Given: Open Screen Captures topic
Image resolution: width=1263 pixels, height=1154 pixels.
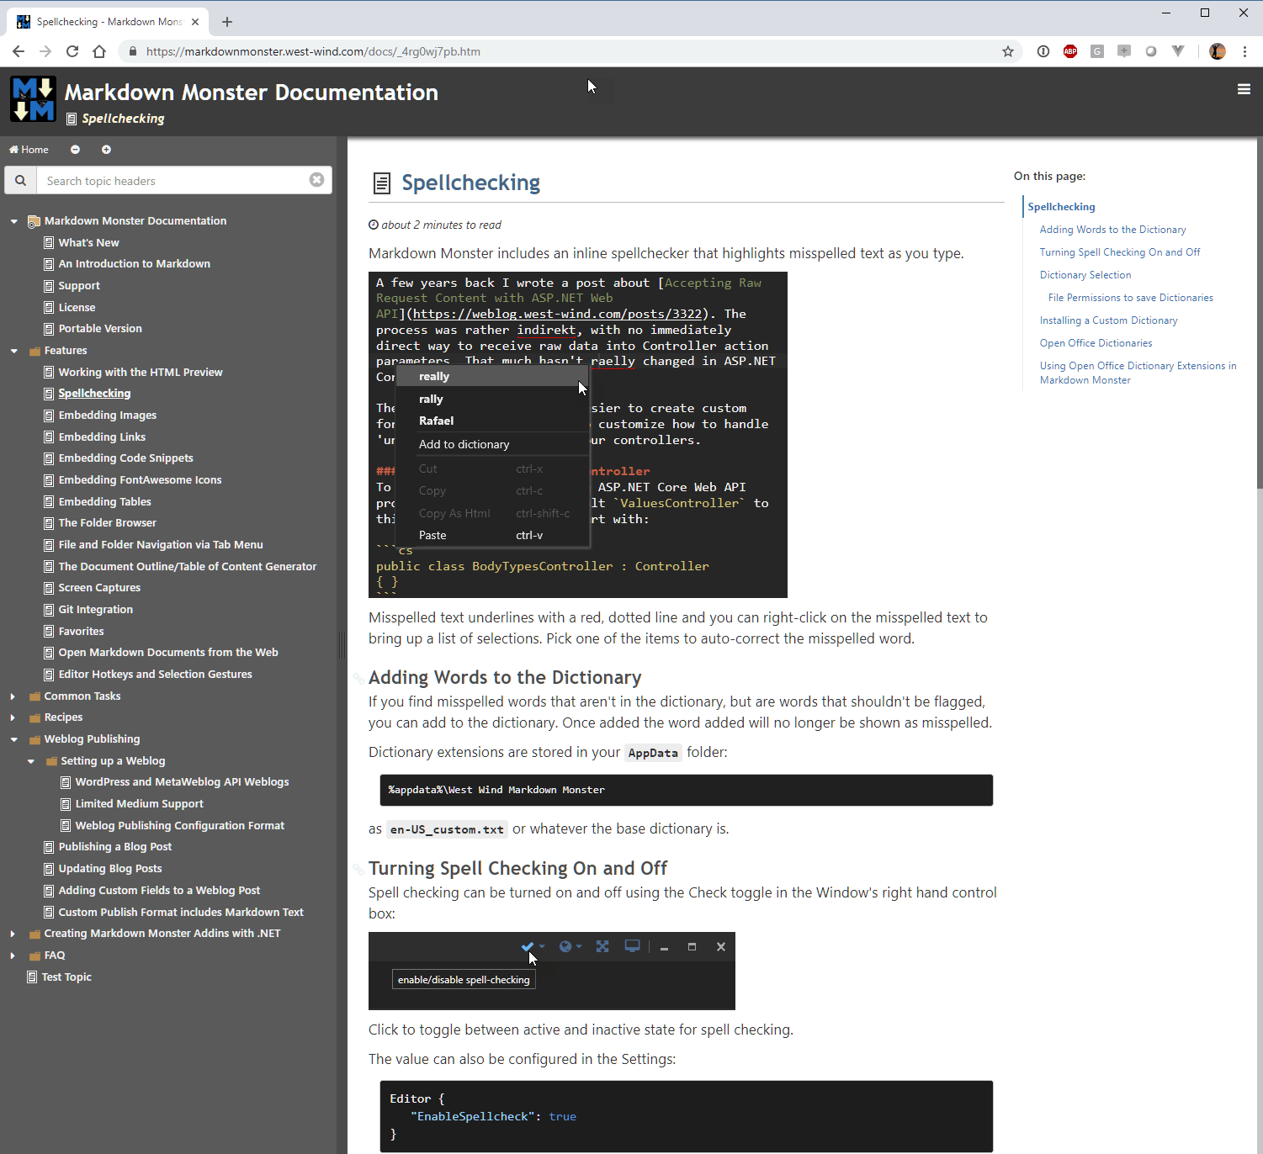Looking at the screenshot, I should coord(99,587).
